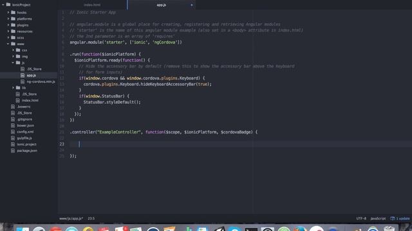Click the www folder icon
This screenshot has height=231, width=412.
coord(13,44)
